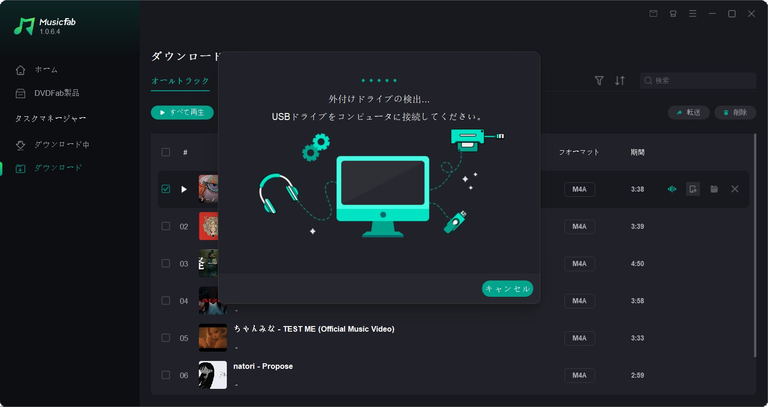
Task: Open the Home page in sidebar
Action: coord(46,70)
